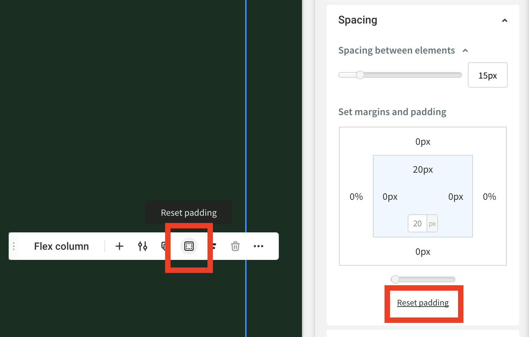Select the alignment icon beside the padding icon
The height and width of the screenshot is (337, 529).
click(213, 246)
